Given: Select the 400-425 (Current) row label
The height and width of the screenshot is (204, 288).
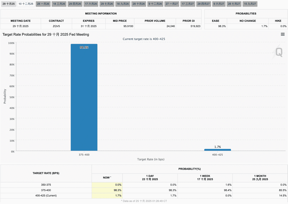Looking at the screenshot, I should pos(46,195).
